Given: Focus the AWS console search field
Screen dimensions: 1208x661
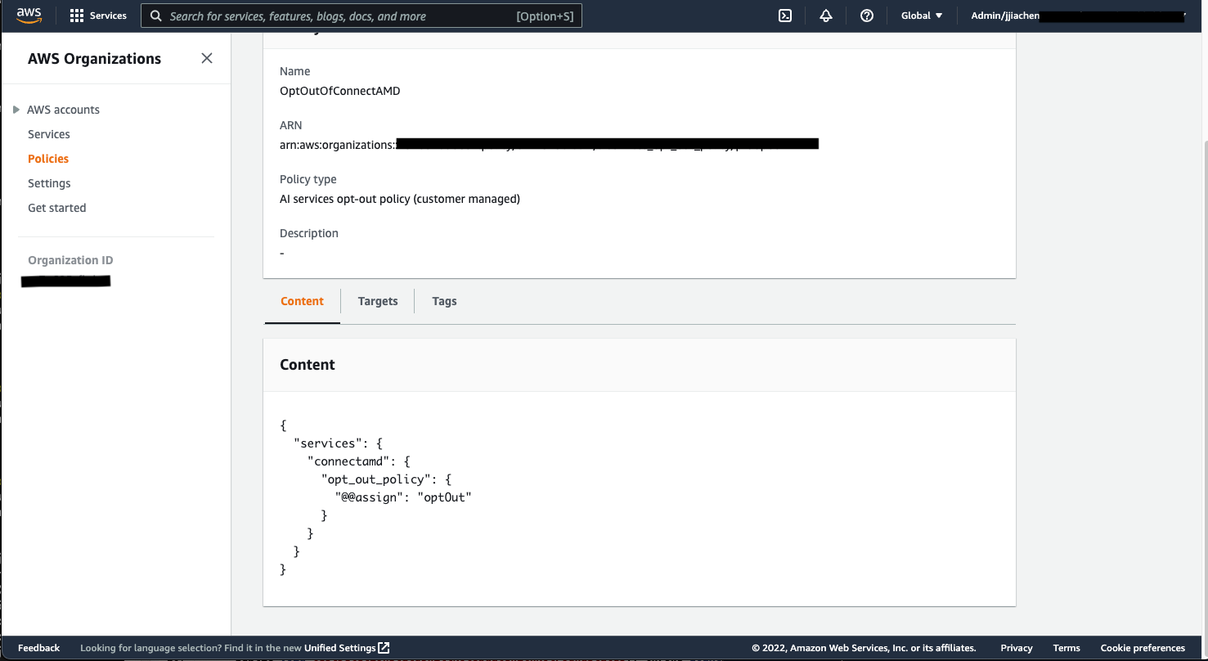Looking at the screenshot, I should coord(362,16).
